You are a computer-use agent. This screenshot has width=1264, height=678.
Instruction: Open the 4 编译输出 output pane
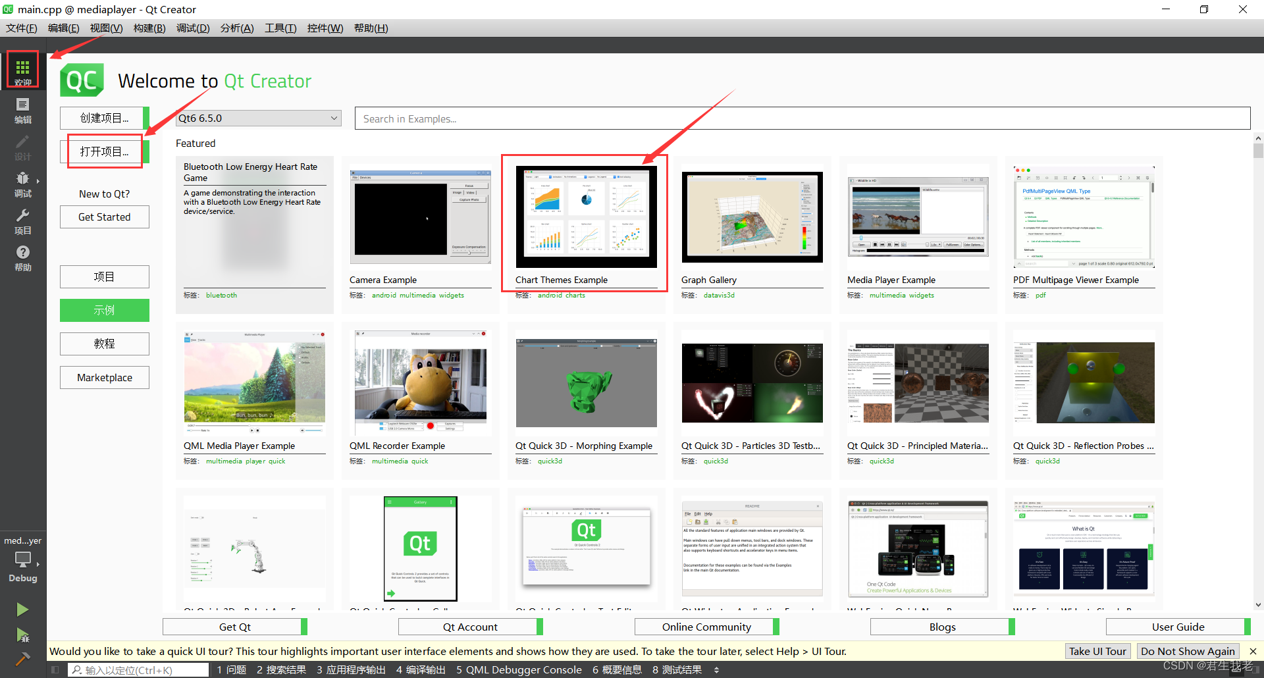[421, 670]
